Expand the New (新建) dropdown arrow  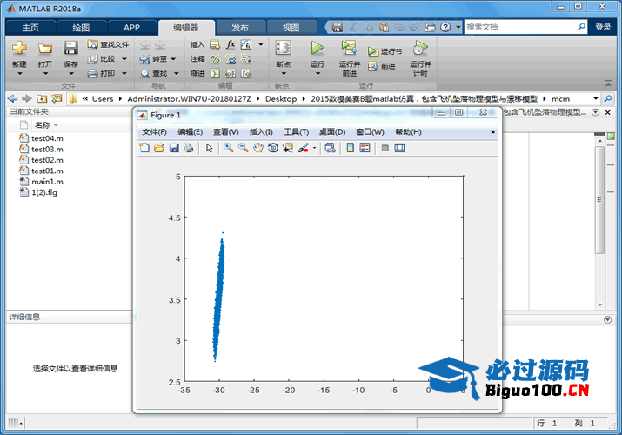[19, 74]
